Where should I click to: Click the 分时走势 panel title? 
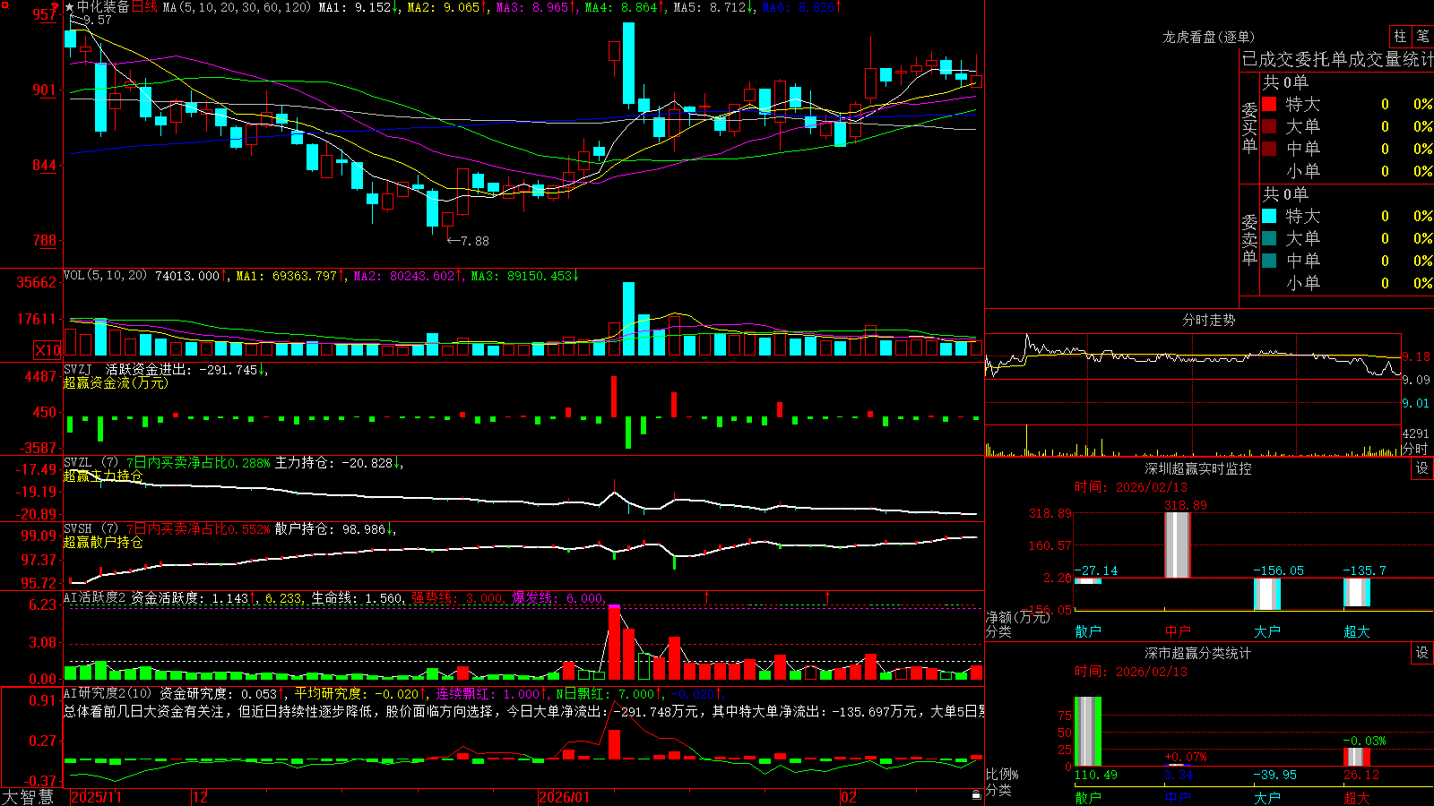click(x=1208, y=320)
